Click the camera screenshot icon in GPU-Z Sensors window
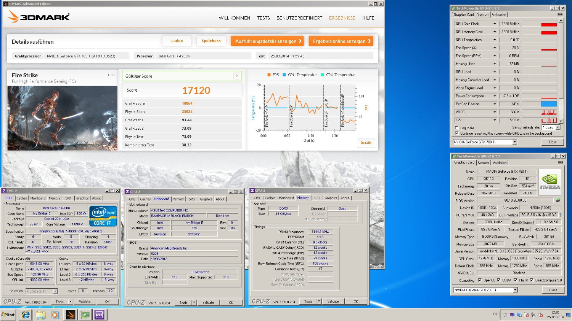The width and height of the screenshot is (572, 321). [560, 14]
